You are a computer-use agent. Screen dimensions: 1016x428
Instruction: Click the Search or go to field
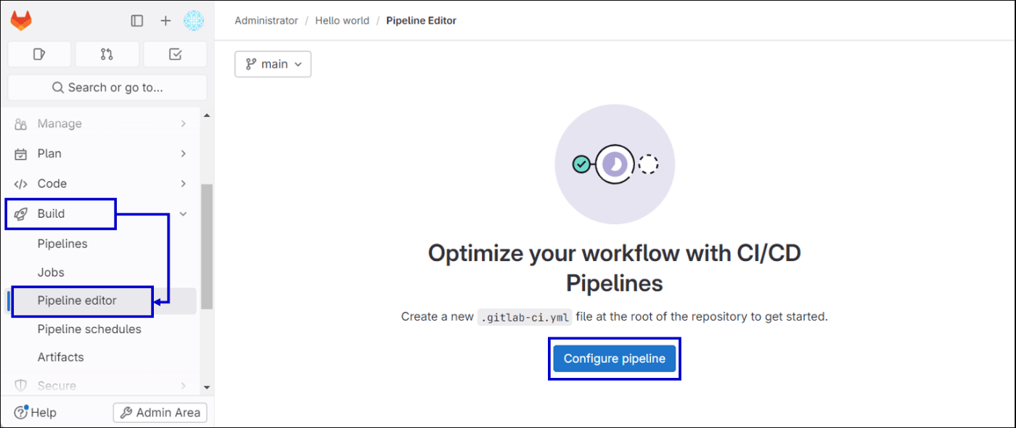(x=107, y=88)
